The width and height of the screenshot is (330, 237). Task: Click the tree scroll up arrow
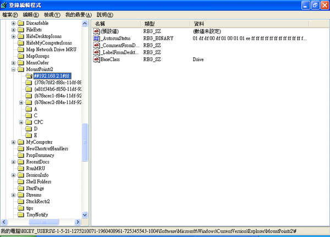[85, 23]
